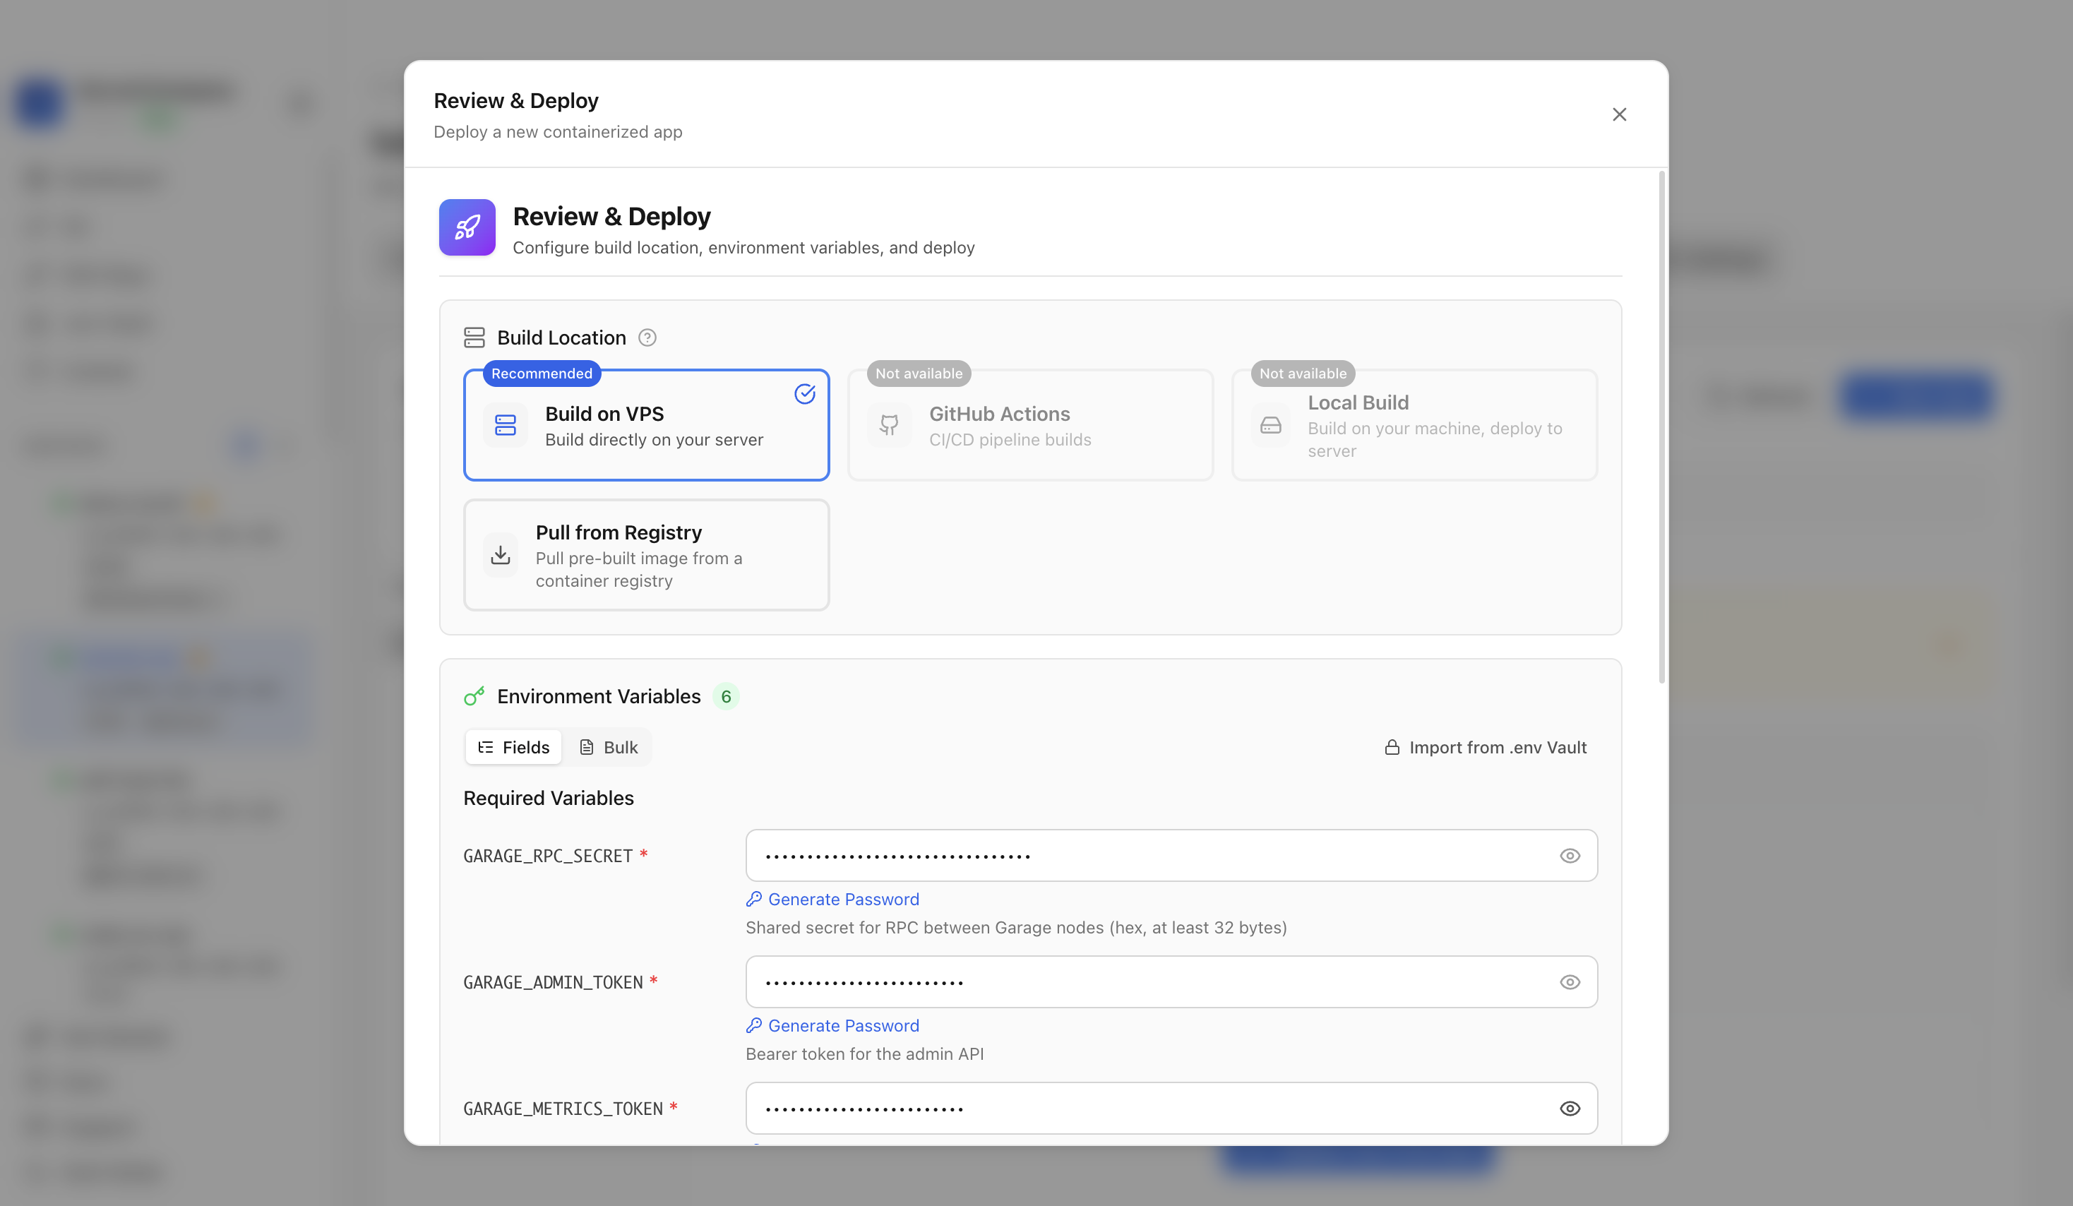Select GitHub Actions build option
Viewport: 2073px width, 1206px height.
point(1030,424)
